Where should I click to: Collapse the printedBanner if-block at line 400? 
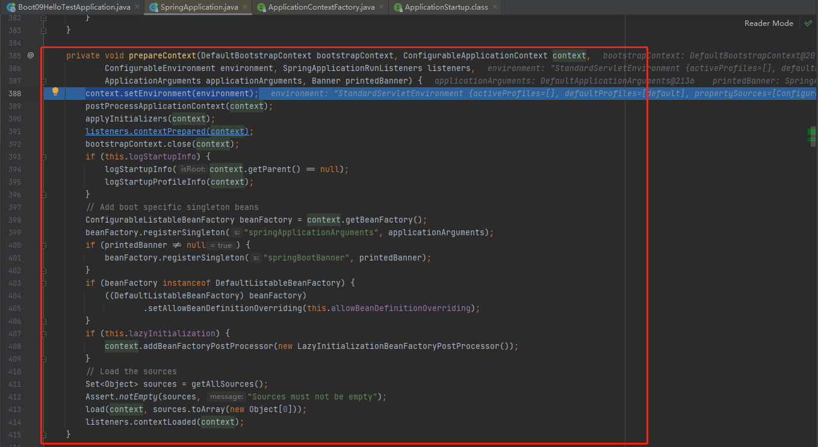click(x=44, y=245)
